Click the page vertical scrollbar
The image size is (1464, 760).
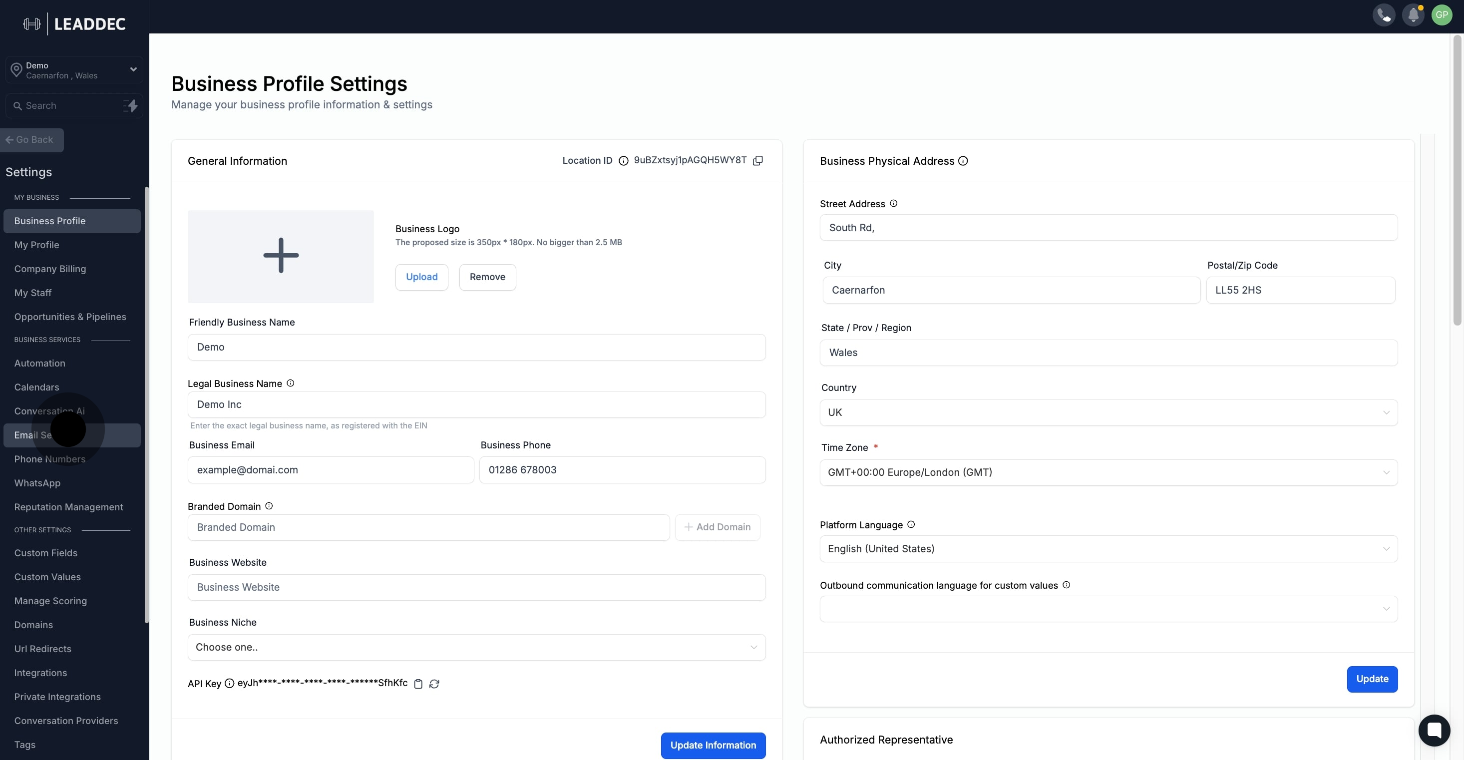1457,180
